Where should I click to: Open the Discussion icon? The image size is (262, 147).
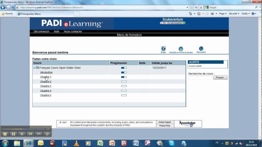point(201,49)
